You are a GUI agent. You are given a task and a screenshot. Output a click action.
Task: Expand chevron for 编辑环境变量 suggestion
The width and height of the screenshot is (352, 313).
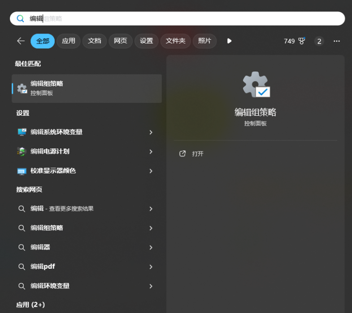point(151,286)
